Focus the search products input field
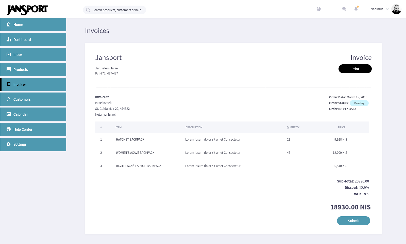 pos(114,10)
